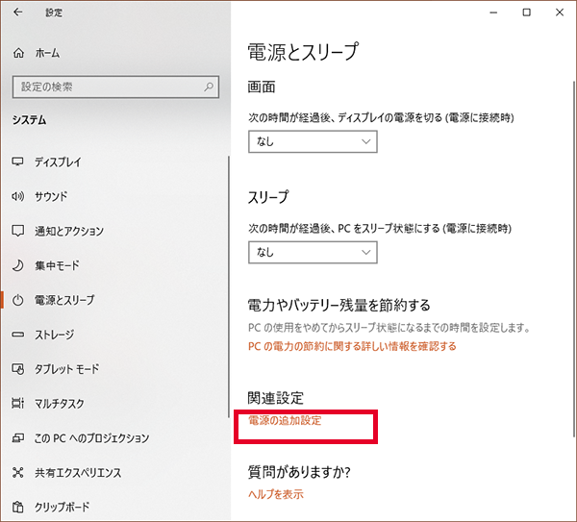Close the 設定 window
This screenshot has width=577, height=522.
click(x=560, y=12)
